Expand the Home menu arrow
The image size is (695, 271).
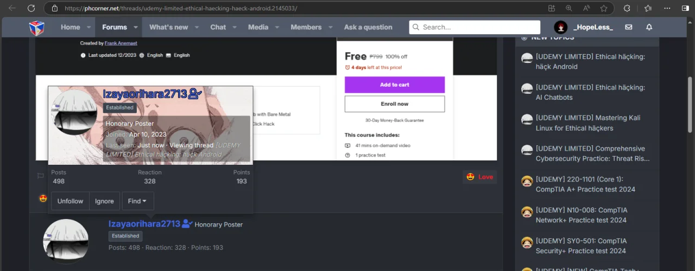87,27
